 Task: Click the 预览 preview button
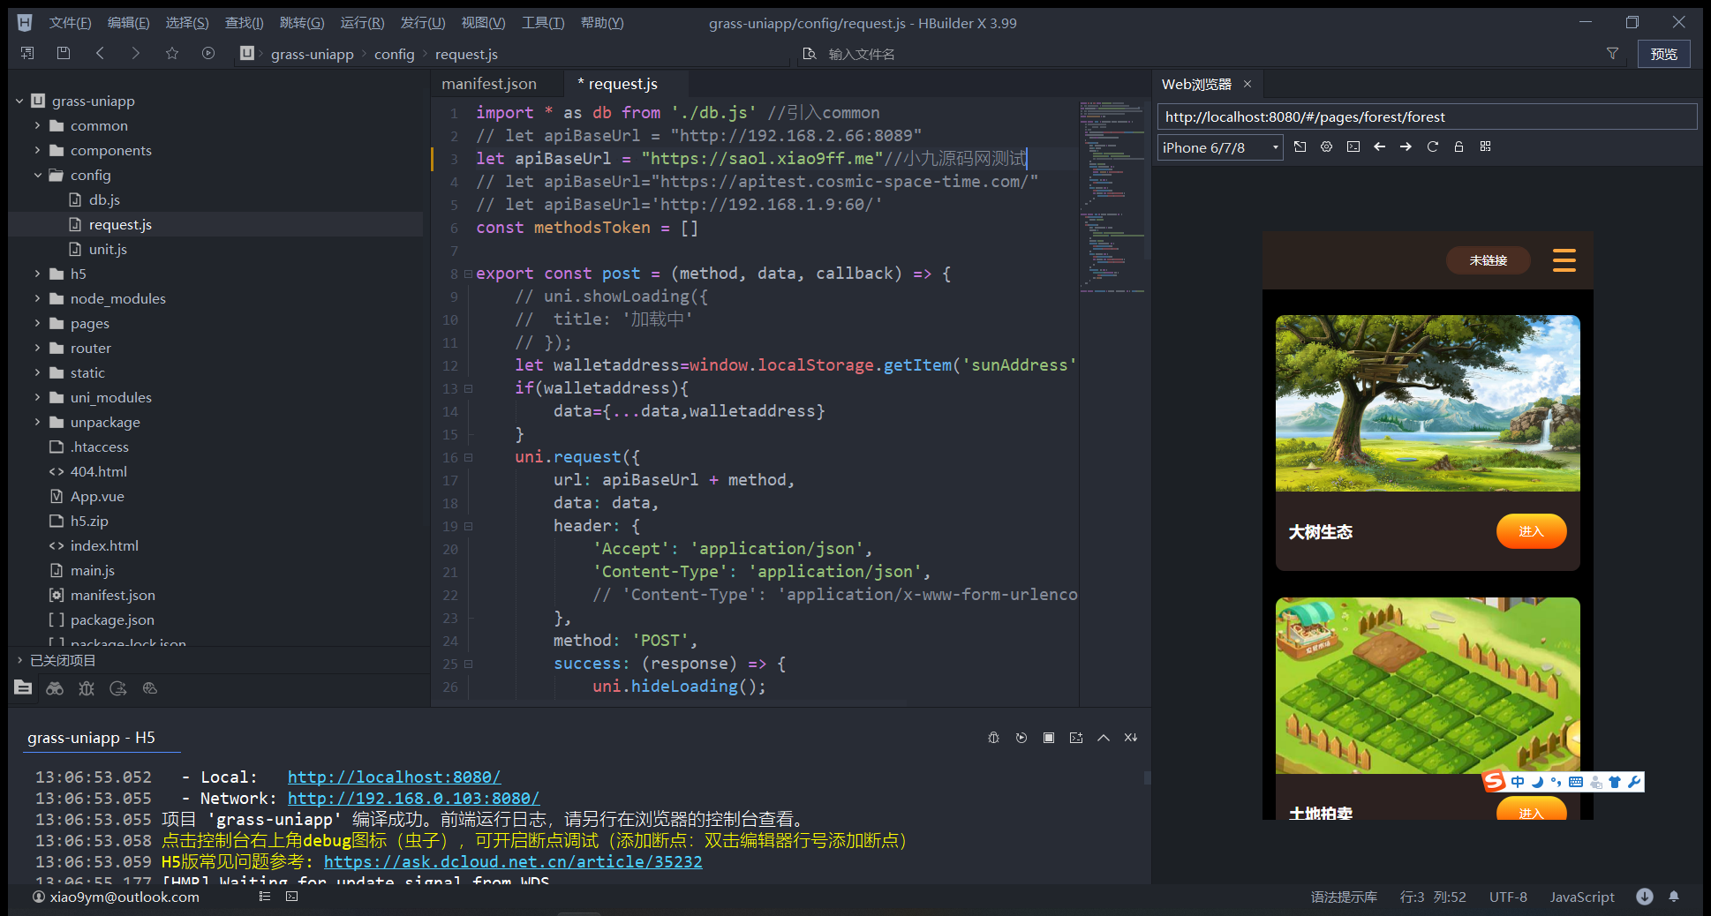(x=1664, y=54)
